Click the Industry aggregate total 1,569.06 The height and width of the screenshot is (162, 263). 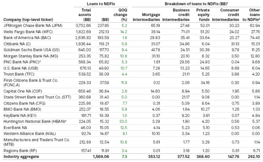pyautogui.click(x=101, y=156)
